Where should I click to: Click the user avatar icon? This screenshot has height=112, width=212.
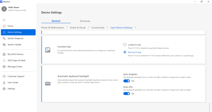tap(4, 9)
